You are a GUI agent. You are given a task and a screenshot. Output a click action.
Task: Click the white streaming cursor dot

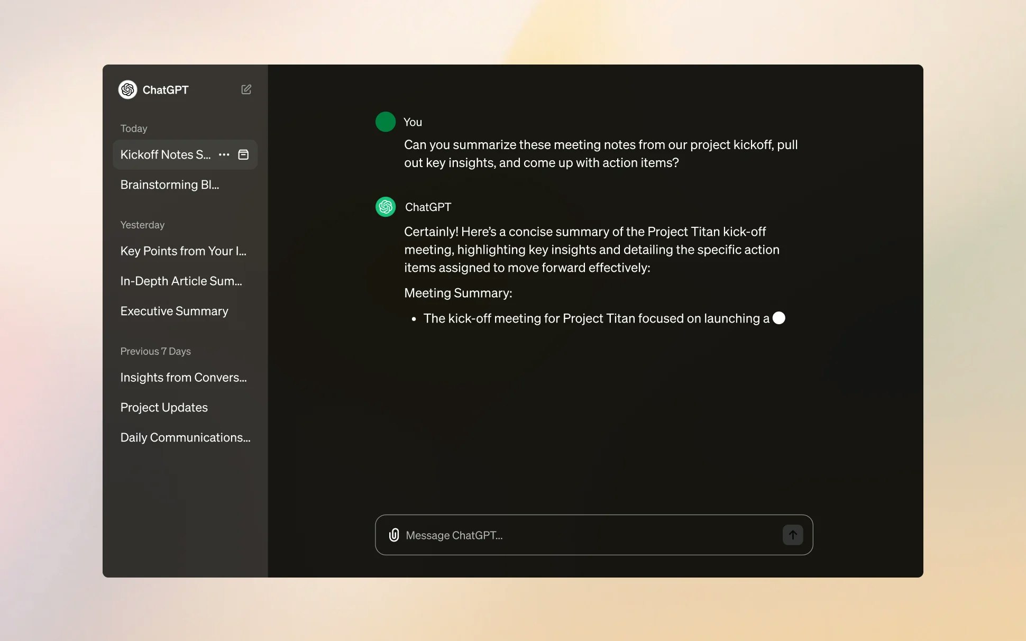(x=778, y=318)
